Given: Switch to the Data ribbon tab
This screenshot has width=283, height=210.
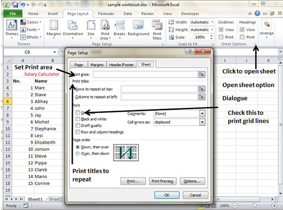Looking at the screenshot, I should [x=127, y=14].
